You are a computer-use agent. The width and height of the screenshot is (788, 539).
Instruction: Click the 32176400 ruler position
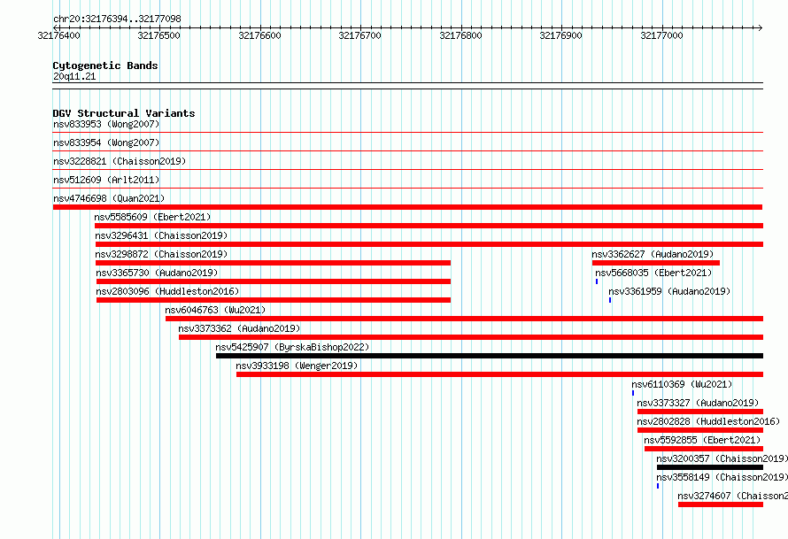[58, 35]
